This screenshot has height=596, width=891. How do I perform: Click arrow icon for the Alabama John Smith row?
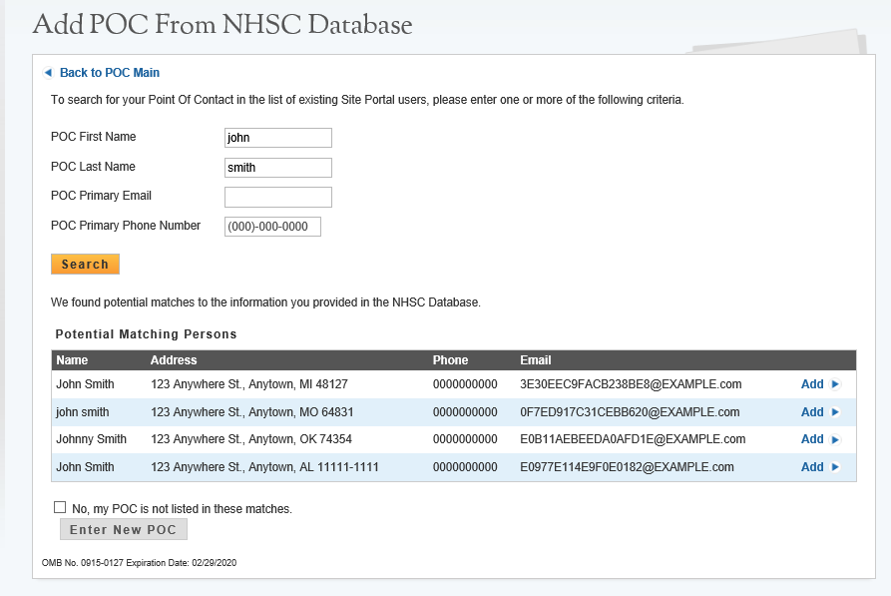click(836, 467)
